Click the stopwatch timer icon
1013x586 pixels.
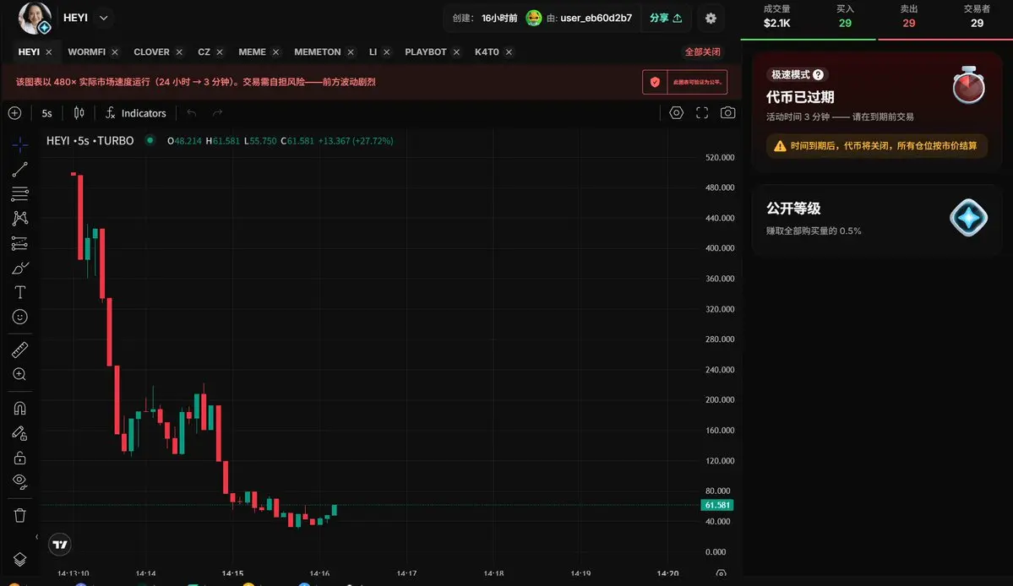pos(968,85)
